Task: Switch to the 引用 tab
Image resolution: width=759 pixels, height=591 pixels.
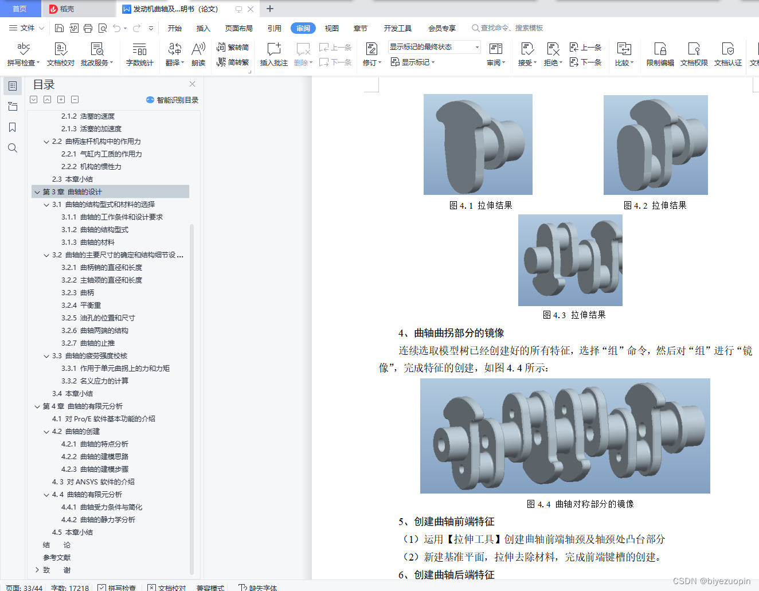Action: point(274,28)
